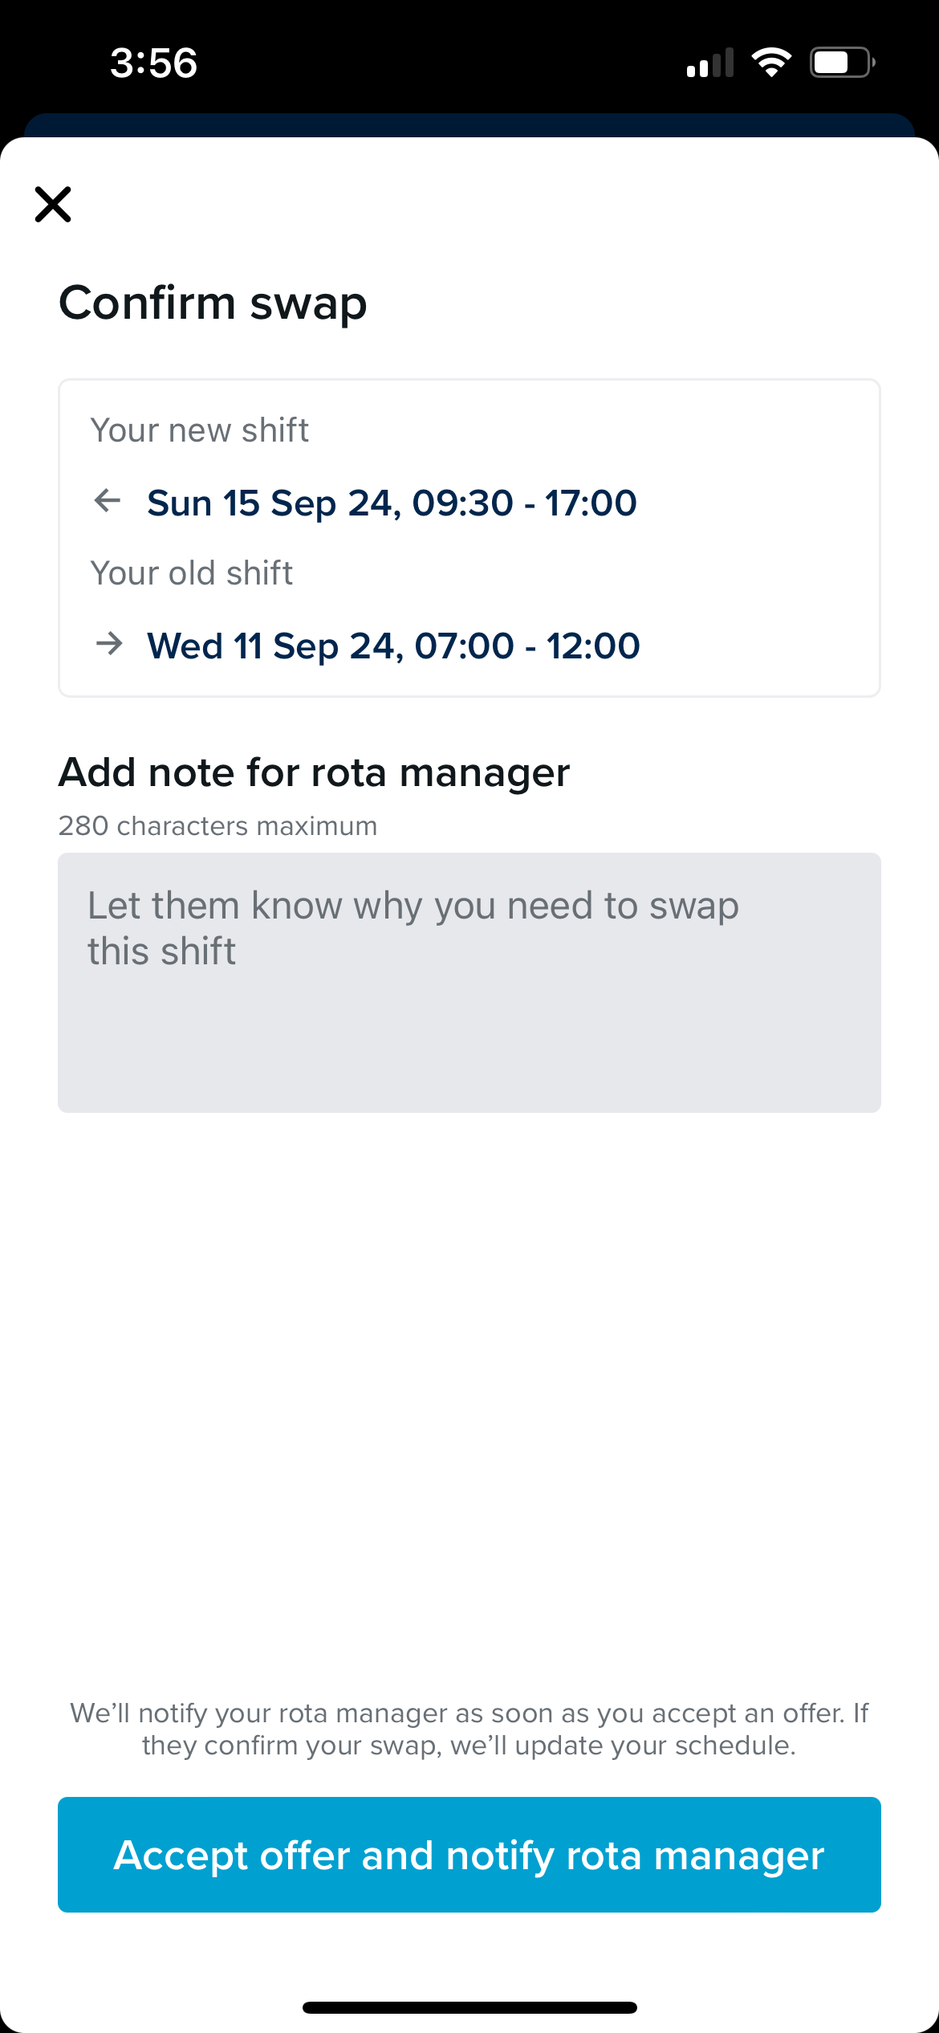Tap the cellular signal bars
Viewport: 939px width, 2033px height.
[x=710, y=63]
